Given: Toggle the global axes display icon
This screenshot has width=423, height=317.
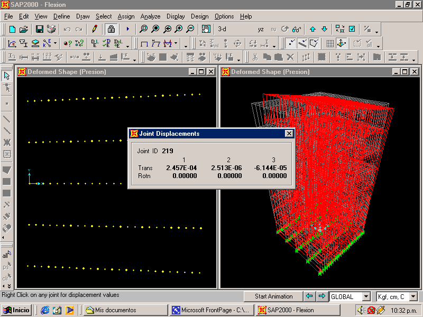Looking at the screenshot, I should 342,43.
